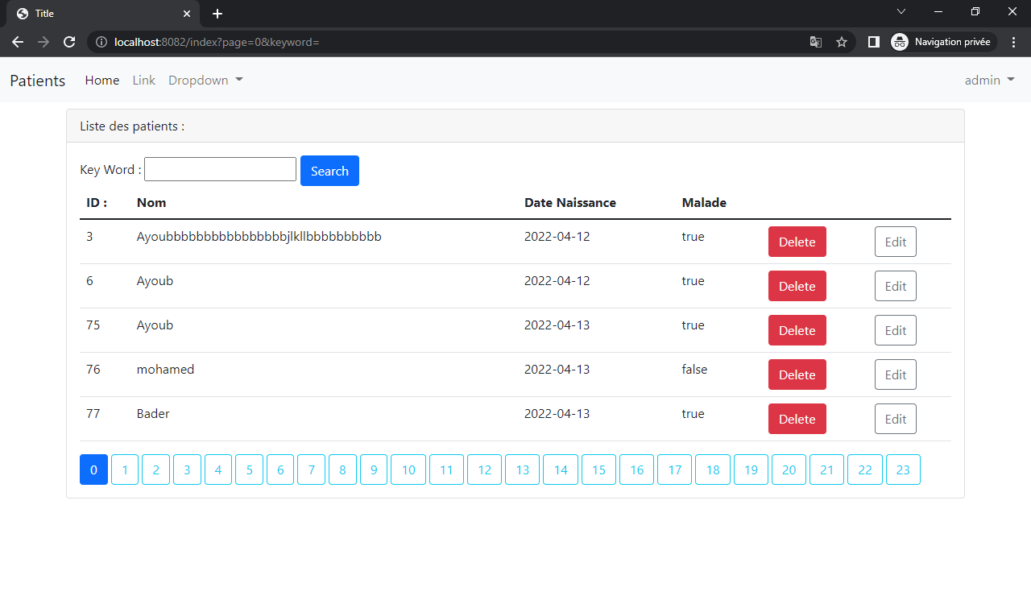
Task: Jump to page 10 in pagination
Action: click(408, 470)
